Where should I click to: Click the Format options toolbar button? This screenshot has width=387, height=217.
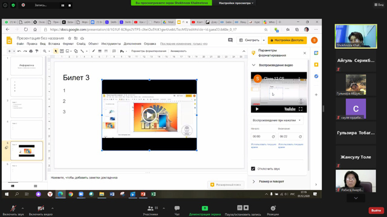coord(149,51)
